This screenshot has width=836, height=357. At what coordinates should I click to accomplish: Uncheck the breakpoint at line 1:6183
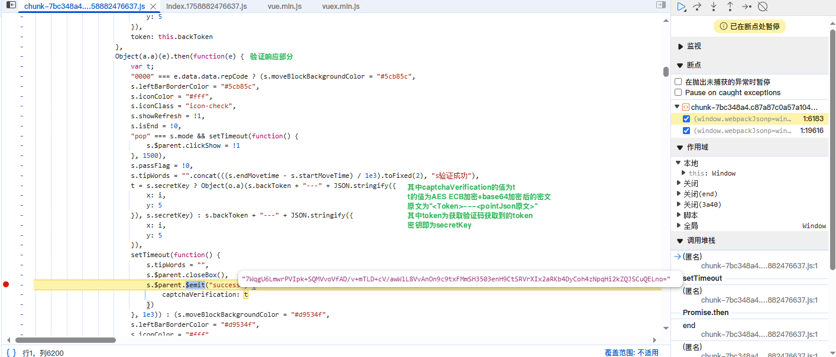tap(685, 118)
